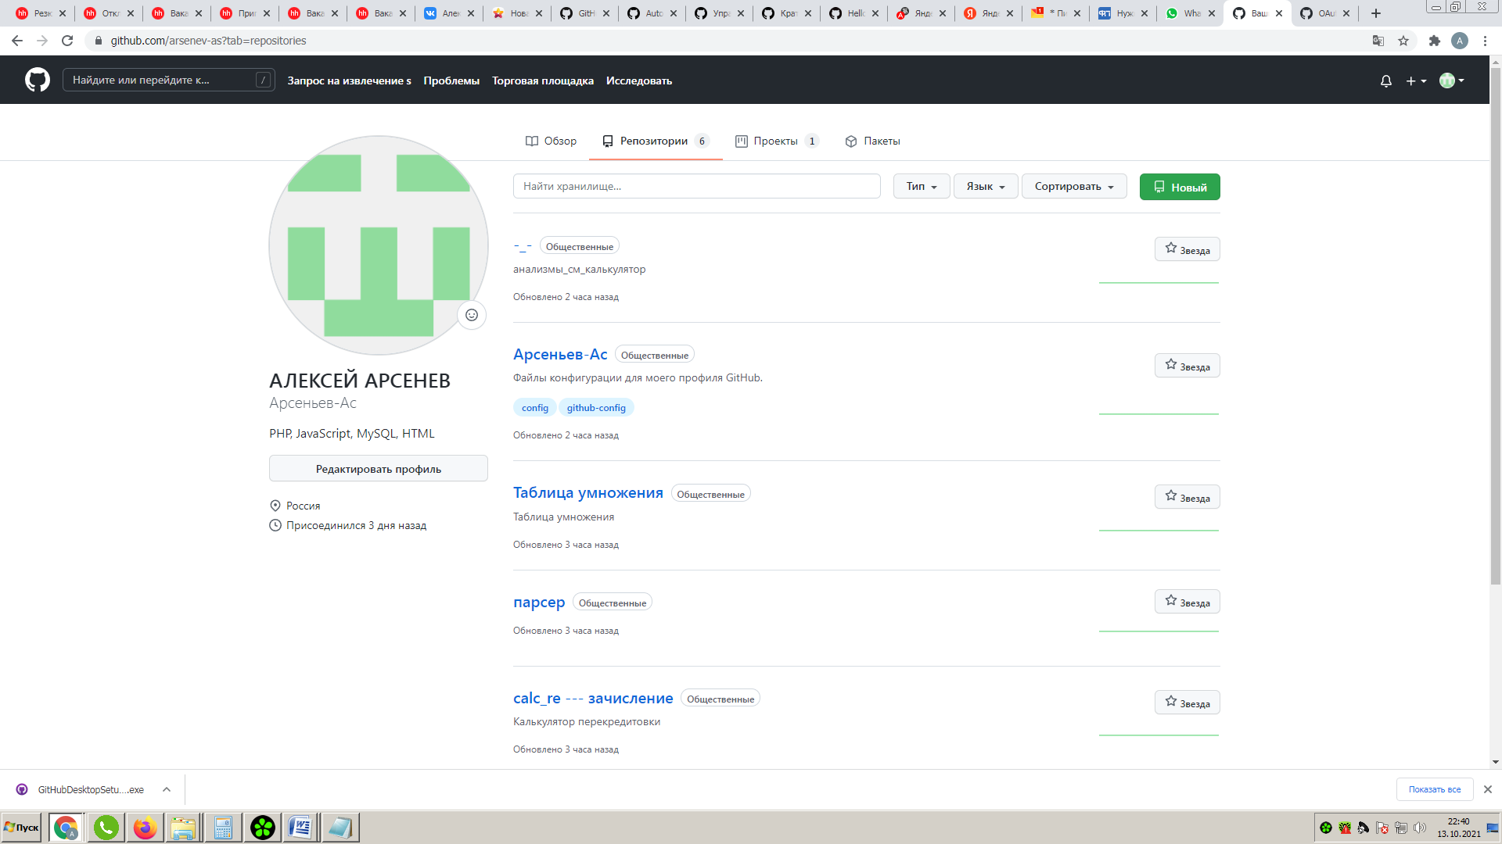This screenshot has height=844, width=1502.
Task: Open Запрос на извлечение nav item
Action: pos(349,80)
